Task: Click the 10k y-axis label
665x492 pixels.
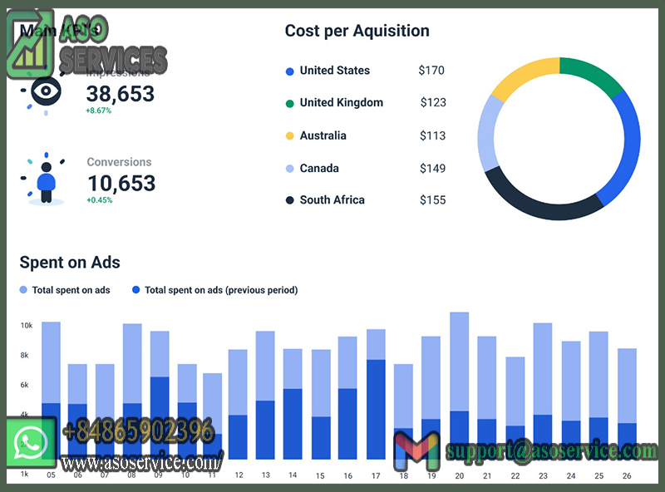Action: coord(27,325)
